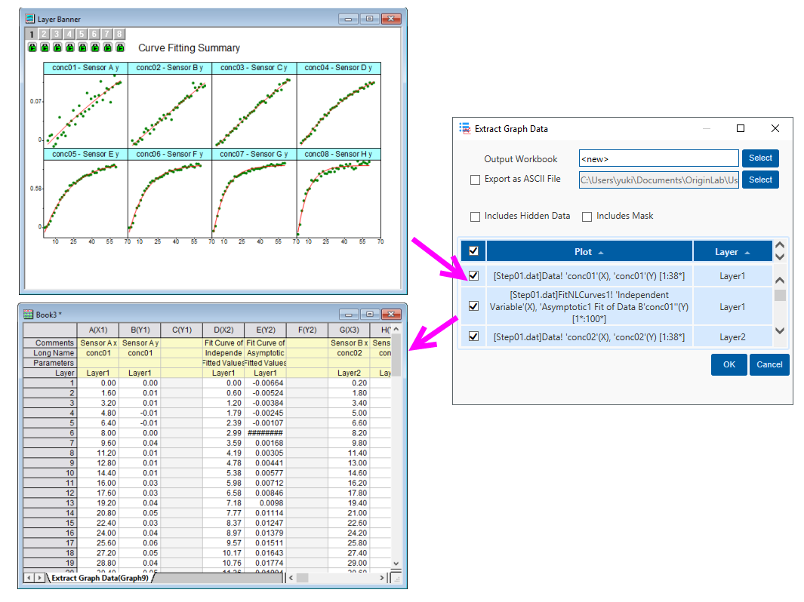The image size is (804, 602).
Task: Click Select next to the Output Workbook field
Action: 759,158
